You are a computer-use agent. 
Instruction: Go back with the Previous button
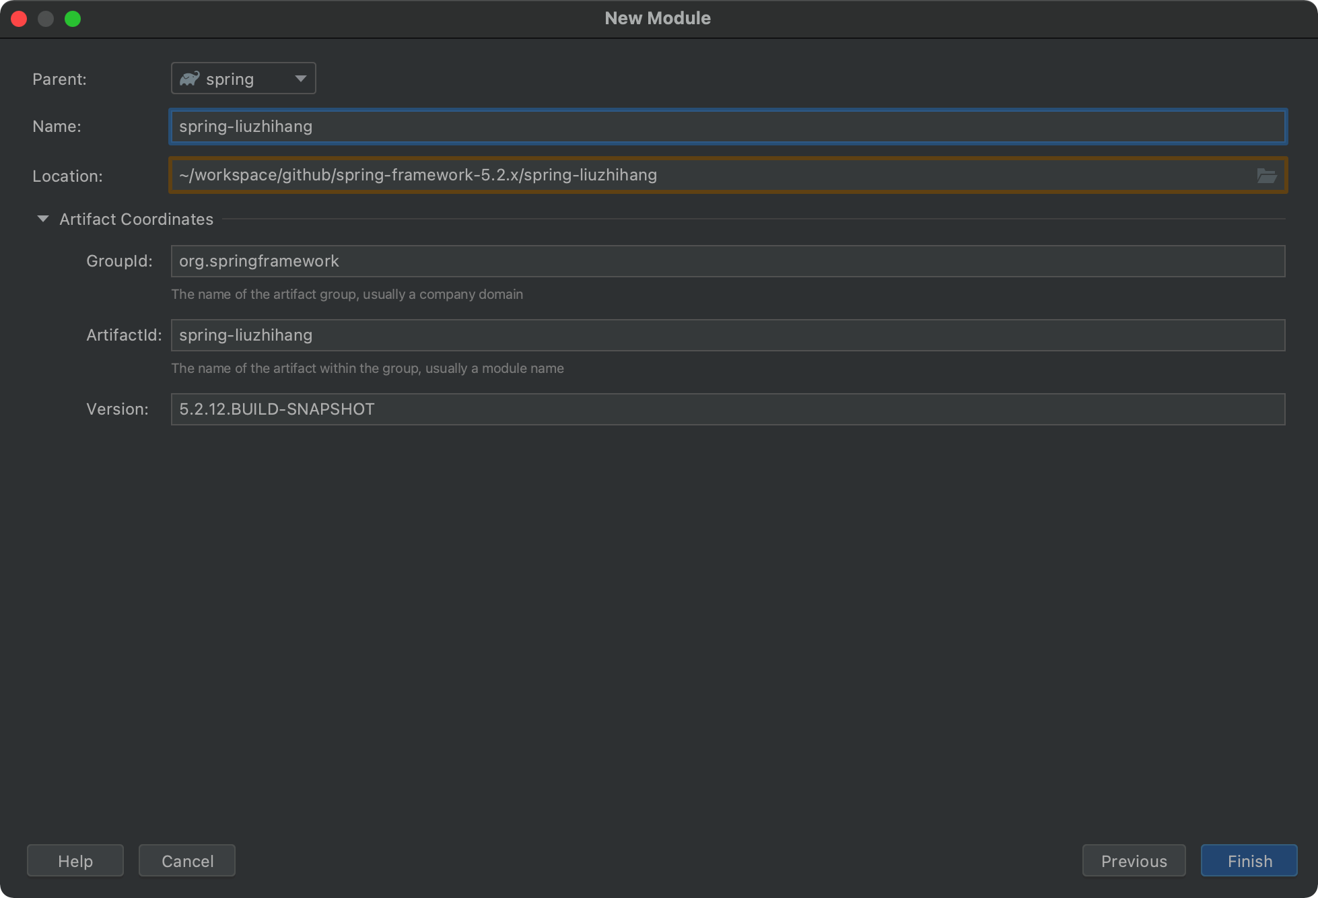(x=1134, y=861)
